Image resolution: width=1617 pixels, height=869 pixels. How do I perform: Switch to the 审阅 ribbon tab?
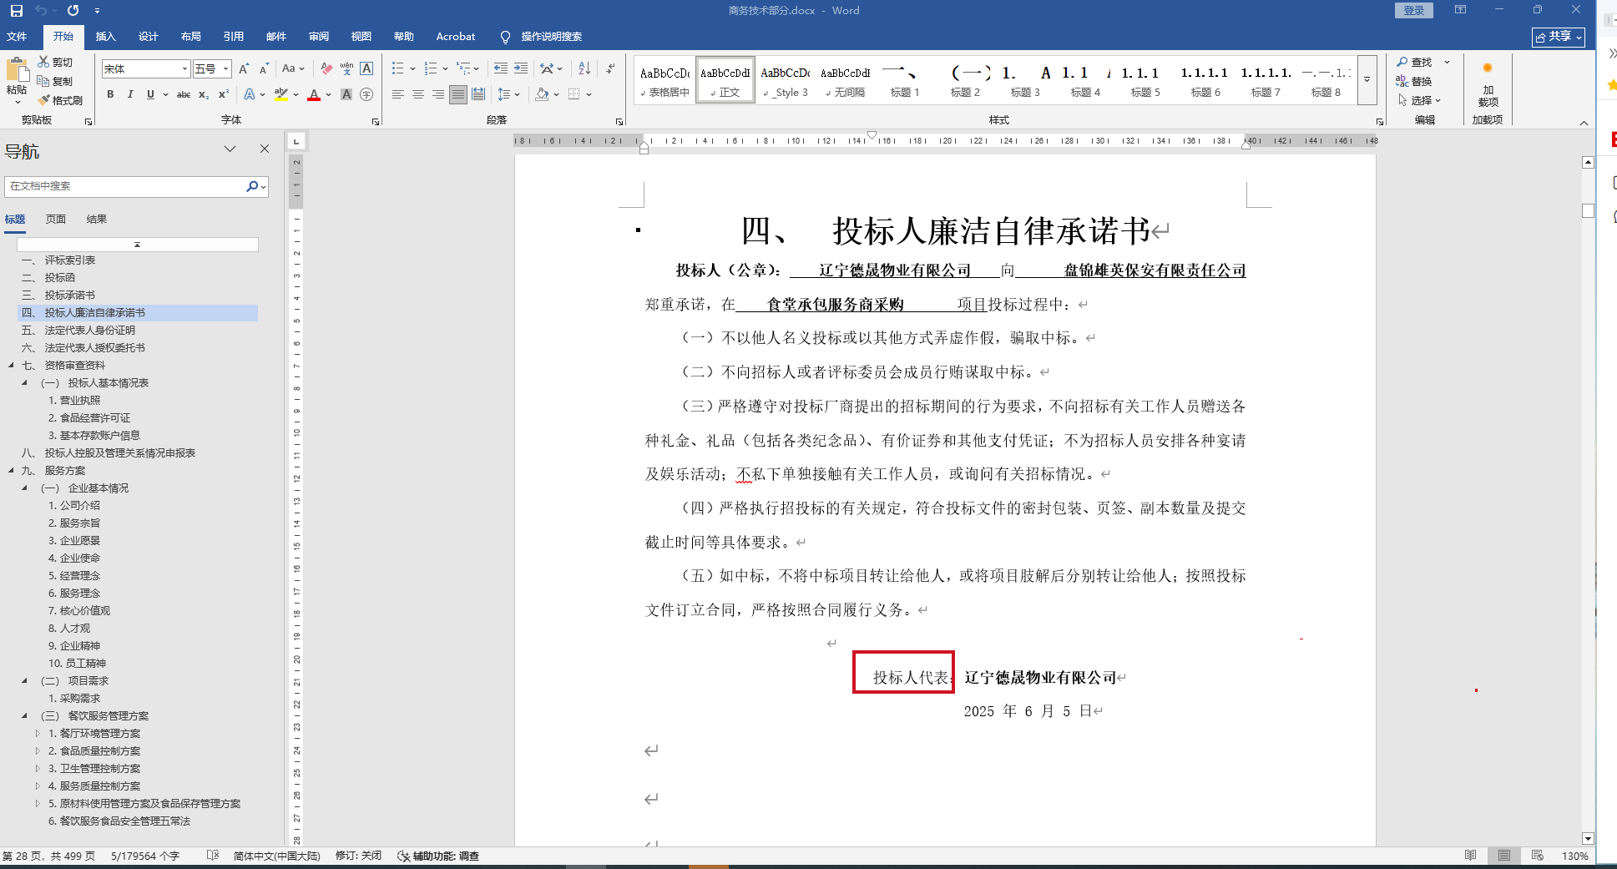point(318,36)
